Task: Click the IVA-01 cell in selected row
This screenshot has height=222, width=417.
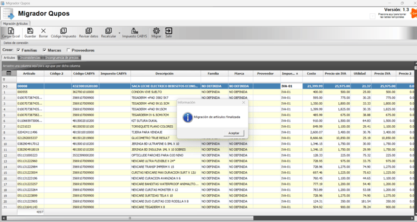Action: tap(291, 86)
